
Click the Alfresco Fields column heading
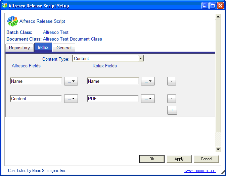(x=26, y=66)
